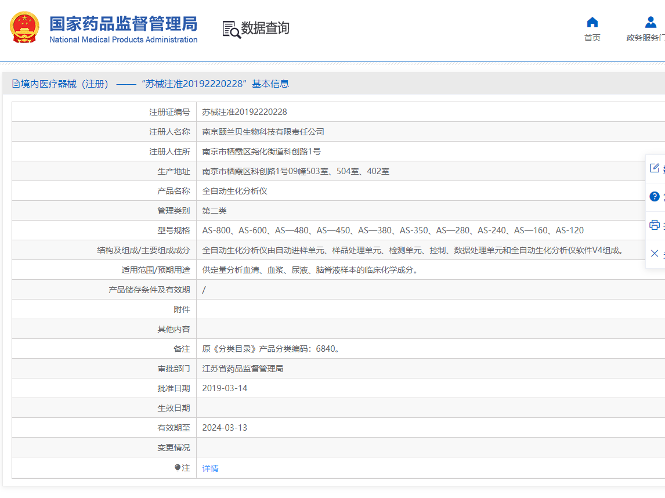Viewport: 665px width, 498px height.
Task: Click the 审批部门 label
Action: [174, 369]
